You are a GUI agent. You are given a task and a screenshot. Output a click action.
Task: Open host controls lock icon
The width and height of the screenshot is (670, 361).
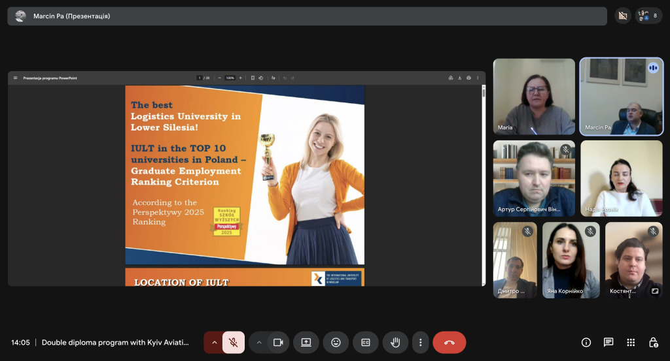click(x=653, y=342)
